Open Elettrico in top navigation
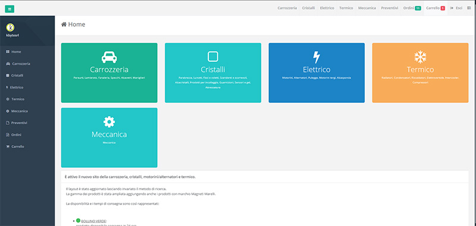The image size is (476, 226). (x=327, y=8)
